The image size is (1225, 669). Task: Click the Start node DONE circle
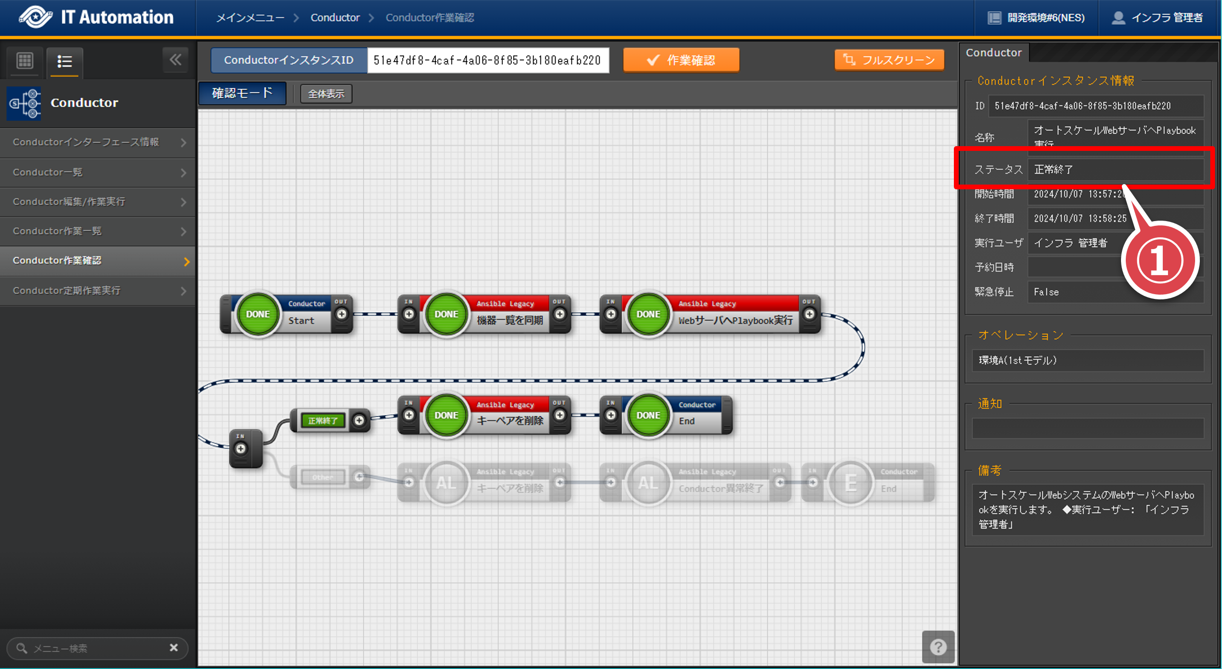coord(258,314)
